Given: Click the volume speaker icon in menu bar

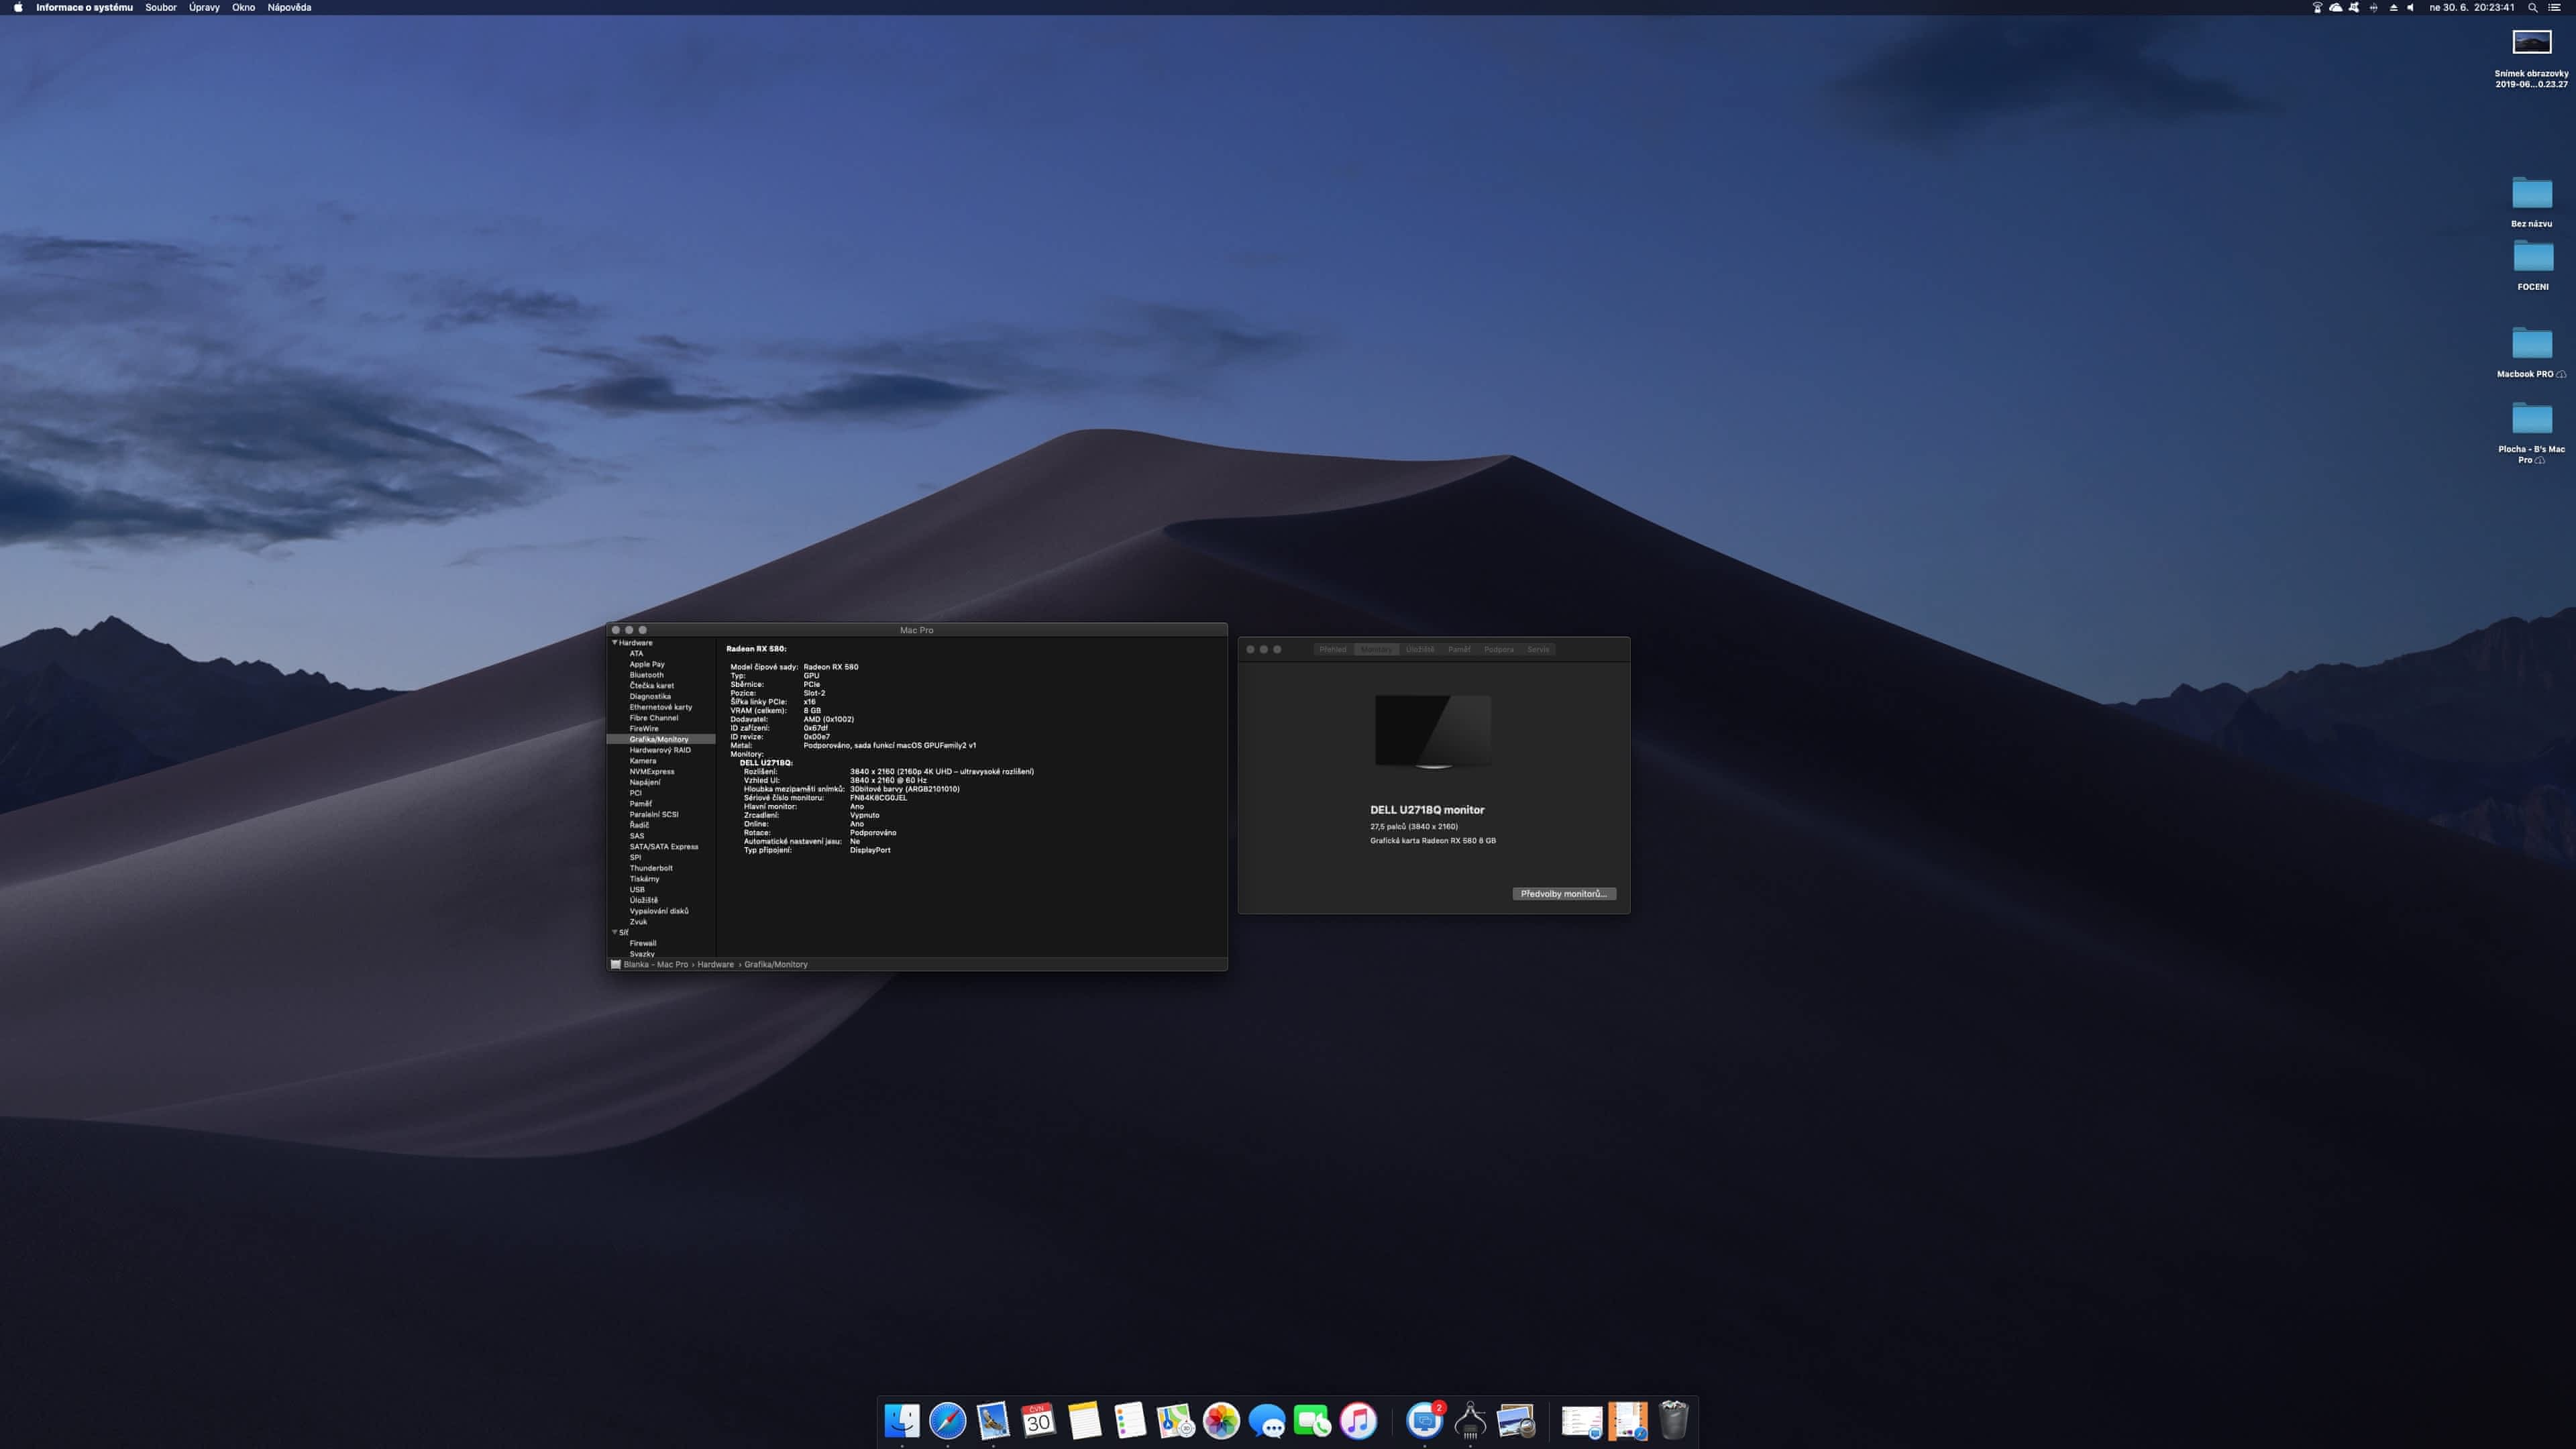Looking at the screenshot, I should [x=2410, y=7].
